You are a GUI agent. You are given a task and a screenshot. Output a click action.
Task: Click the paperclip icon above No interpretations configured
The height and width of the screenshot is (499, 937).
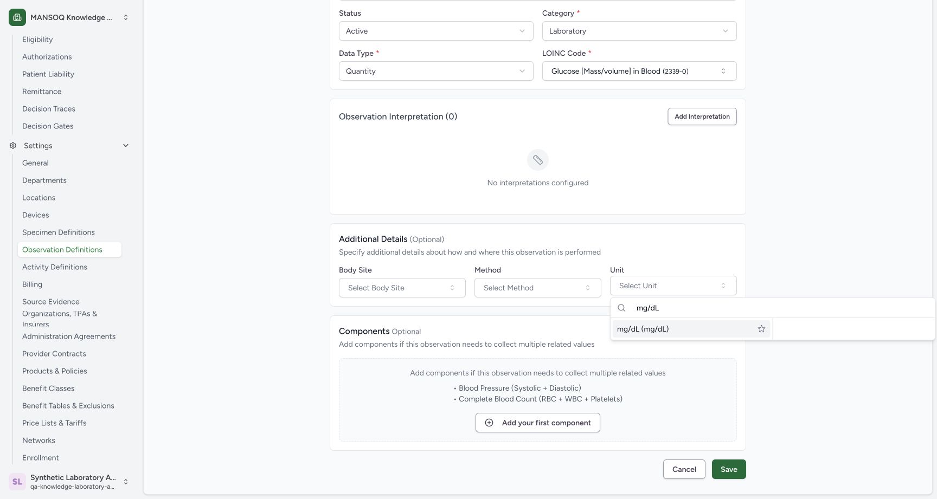coord(538,160)
